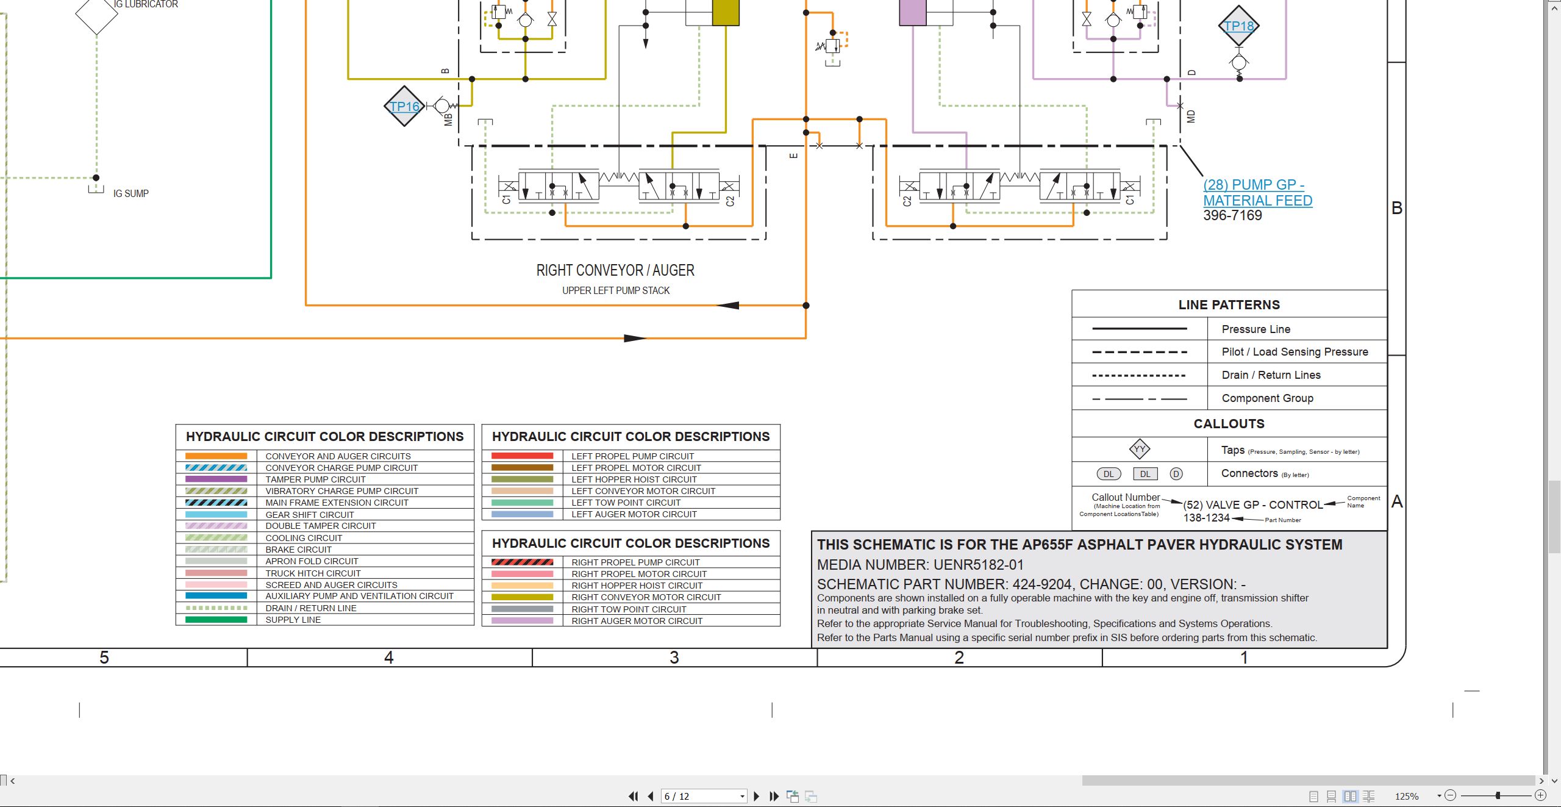Click green Supply Line color swatch
The height and width of the screenshot is (807, 1561).
click(x=216, y=620)
